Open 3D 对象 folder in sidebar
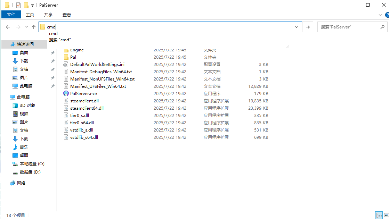Viewport: 389px width, 219px height. (x=27, y=105)
